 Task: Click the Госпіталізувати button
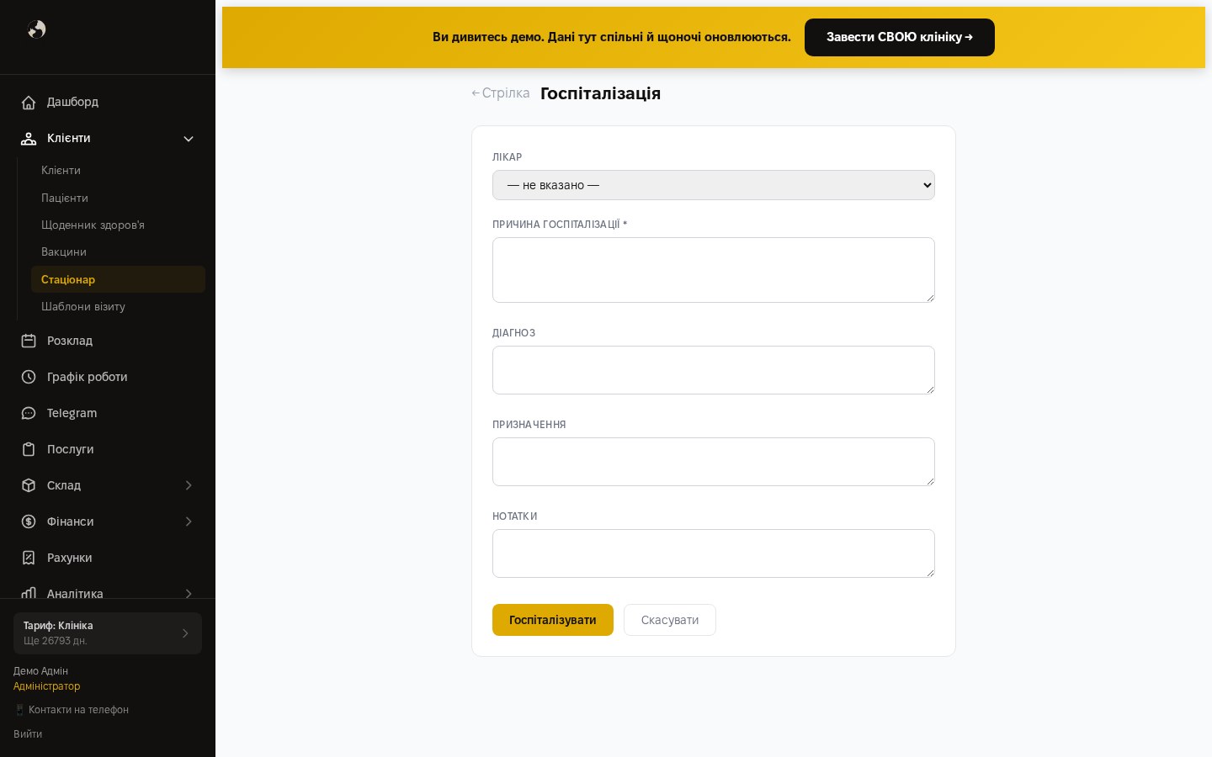click(553, 620)
